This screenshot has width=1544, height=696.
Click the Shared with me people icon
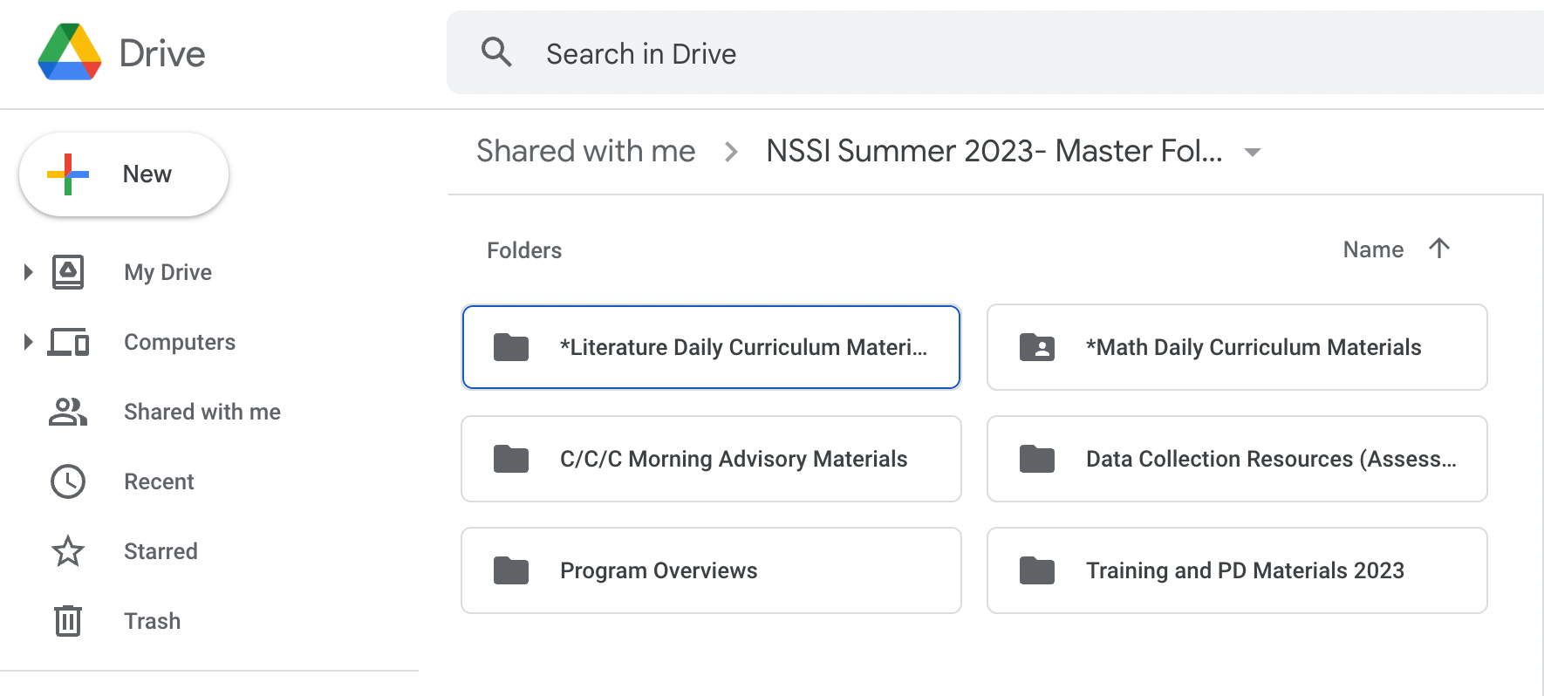pyautogui.click(x=68, y=412)
